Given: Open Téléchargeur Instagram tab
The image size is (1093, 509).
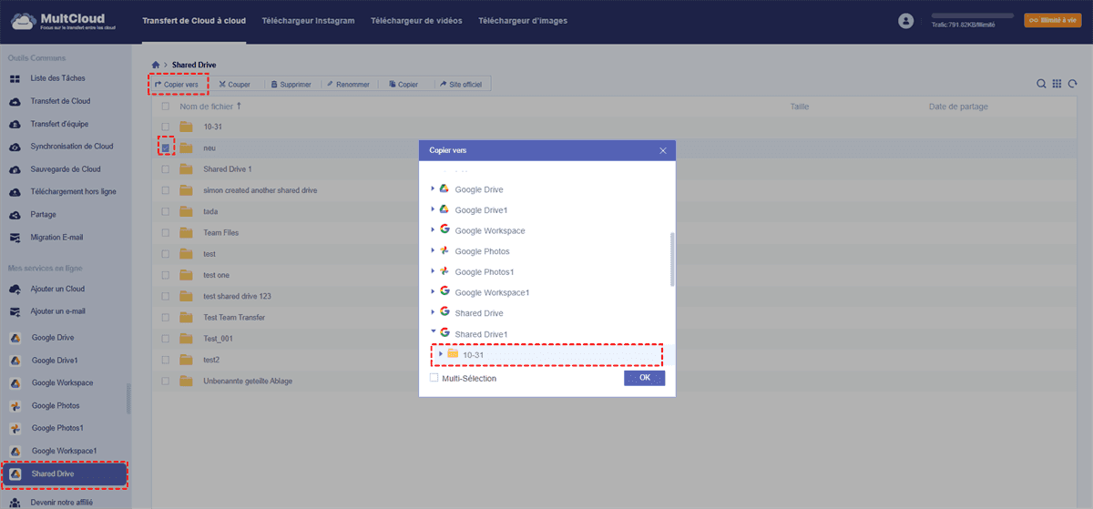Looking at the screenshot, I should click(308, 20).
